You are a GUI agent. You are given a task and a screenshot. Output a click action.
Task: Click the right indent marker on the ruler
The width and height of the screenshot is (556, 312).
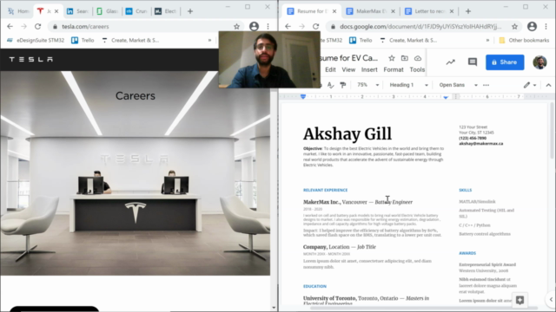click(446, 97)
